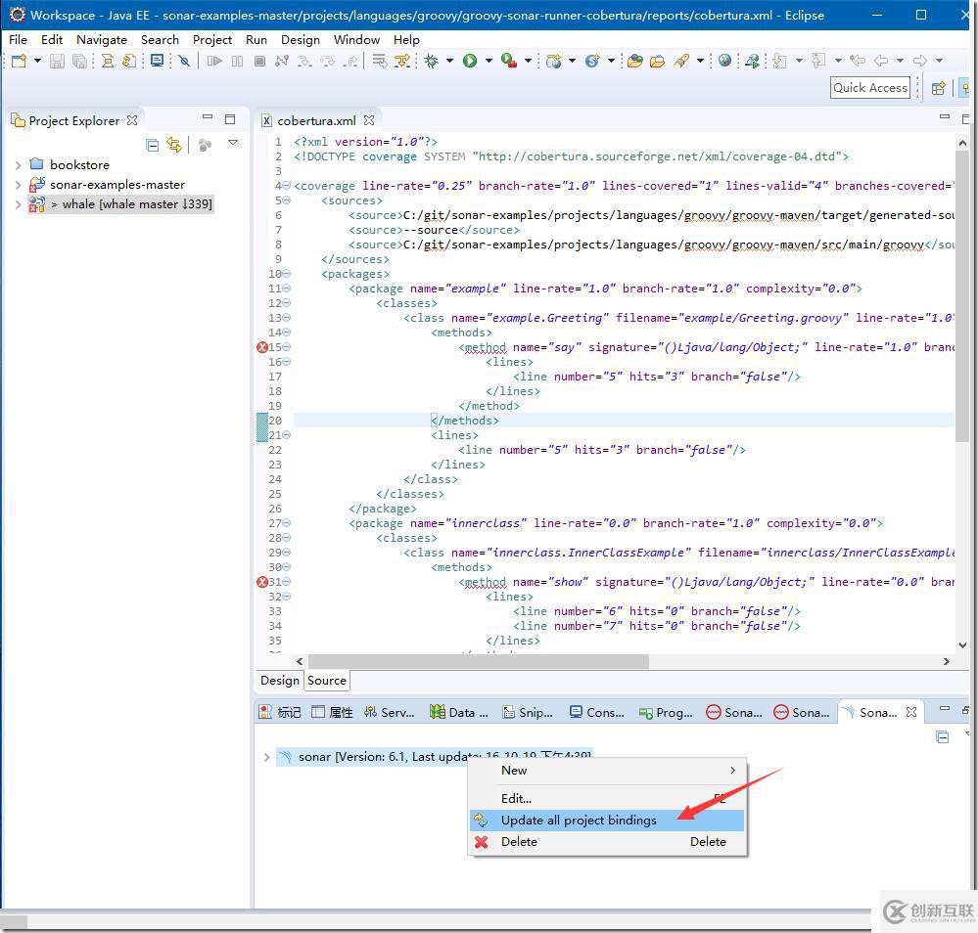Open the console monitor toolbar icon

158,61
